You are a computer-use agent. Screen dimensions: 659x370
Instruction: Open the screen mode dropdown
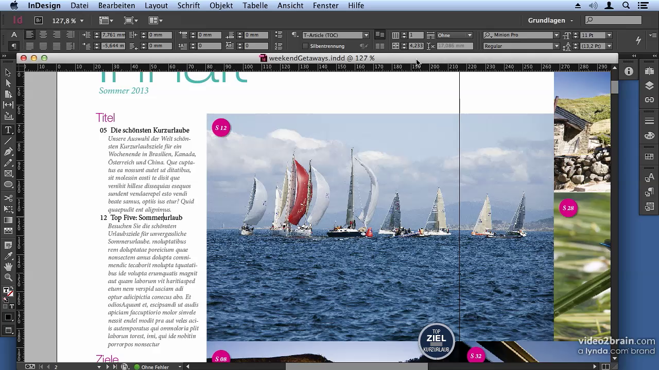131,21
